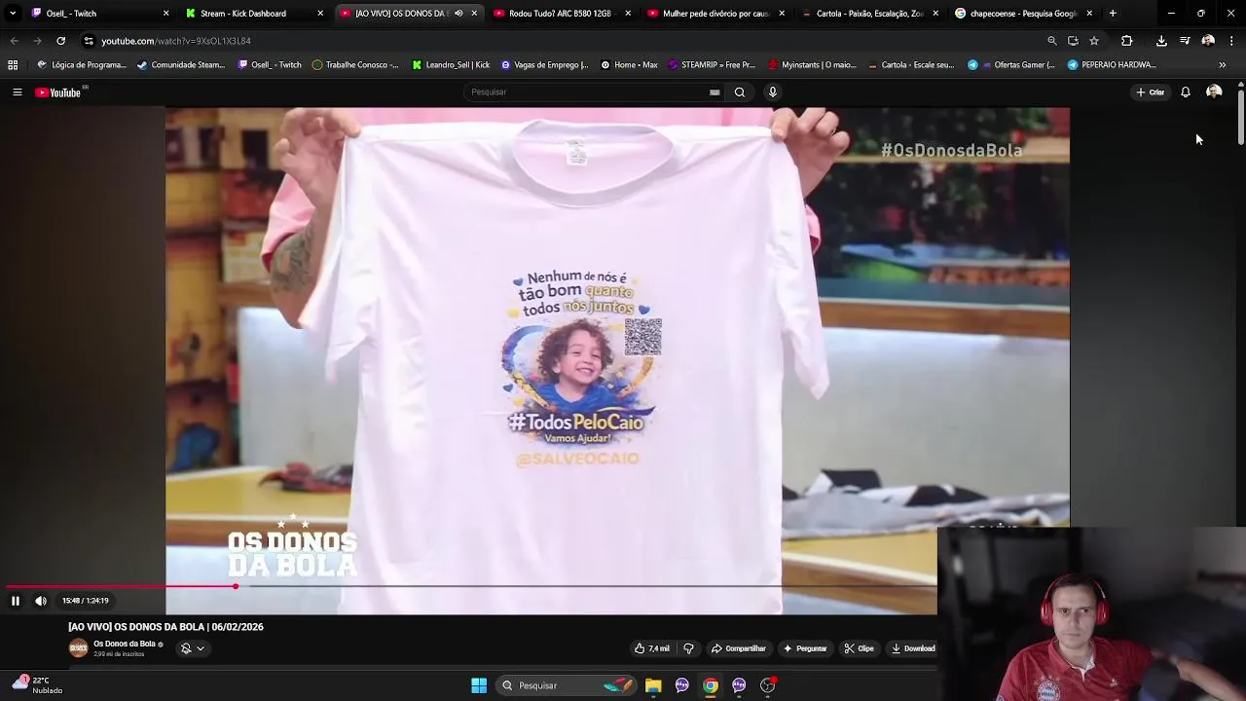Screen dimensions: 1246x701
Task: Go to YouTube home via logo
Action: coord(59,92)
